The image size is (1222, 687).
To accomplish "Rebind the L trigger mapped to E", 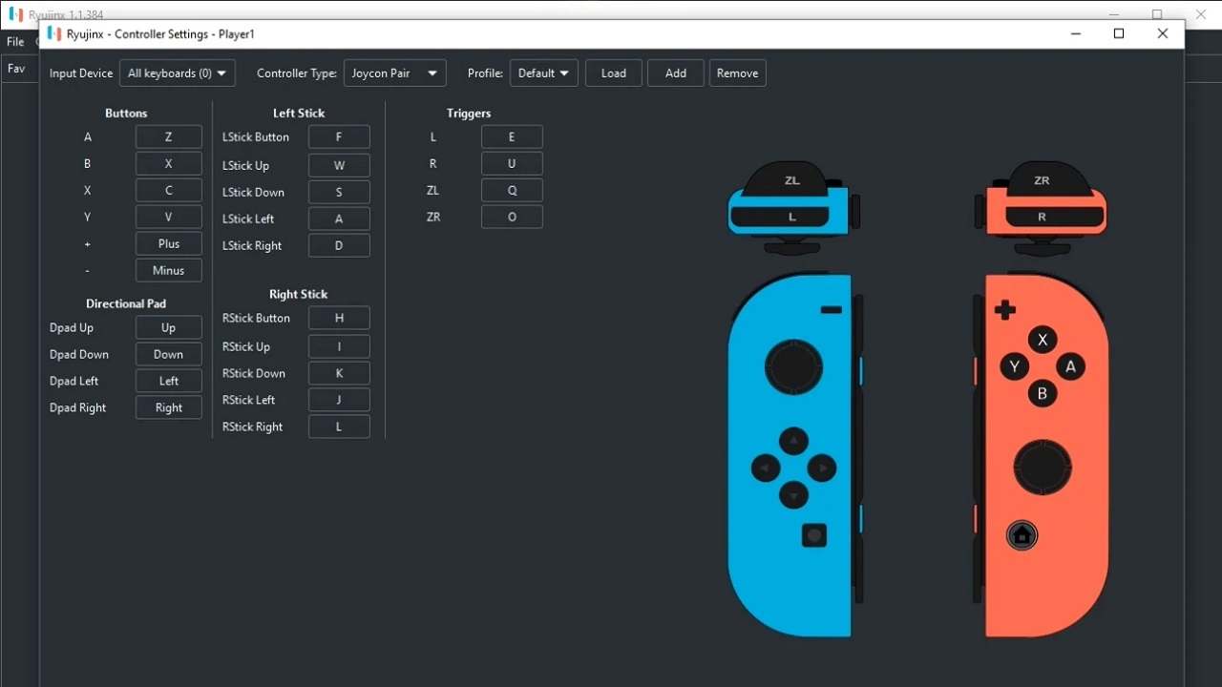I will point(512,137).
